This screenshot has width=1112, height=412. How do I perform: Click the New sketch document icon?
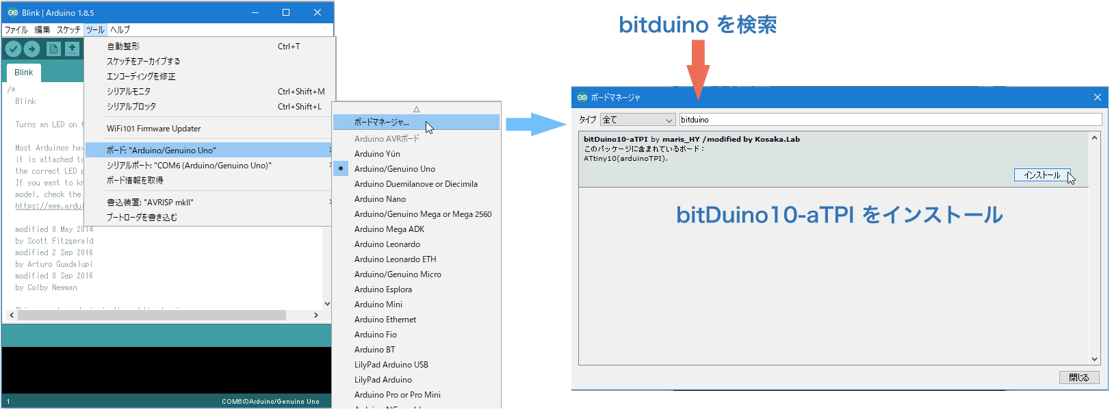tap(53, 49)
